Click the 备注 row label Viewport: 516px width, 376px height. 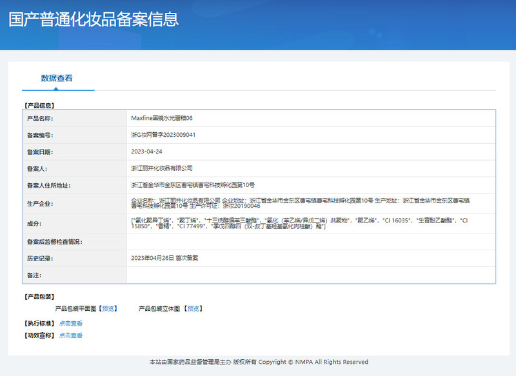(34, 275)
